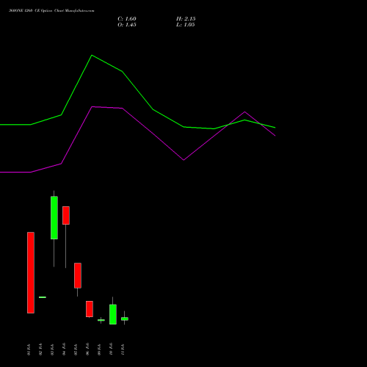Click the '05 Feb' date axis label
Viewport: 367px width, 367px height.
tap(76, 349)
